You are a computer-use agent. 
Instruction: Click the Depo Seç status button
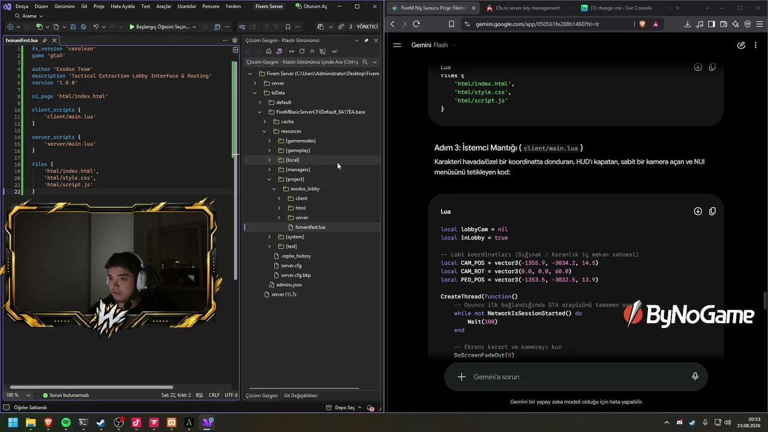[344, 408]
